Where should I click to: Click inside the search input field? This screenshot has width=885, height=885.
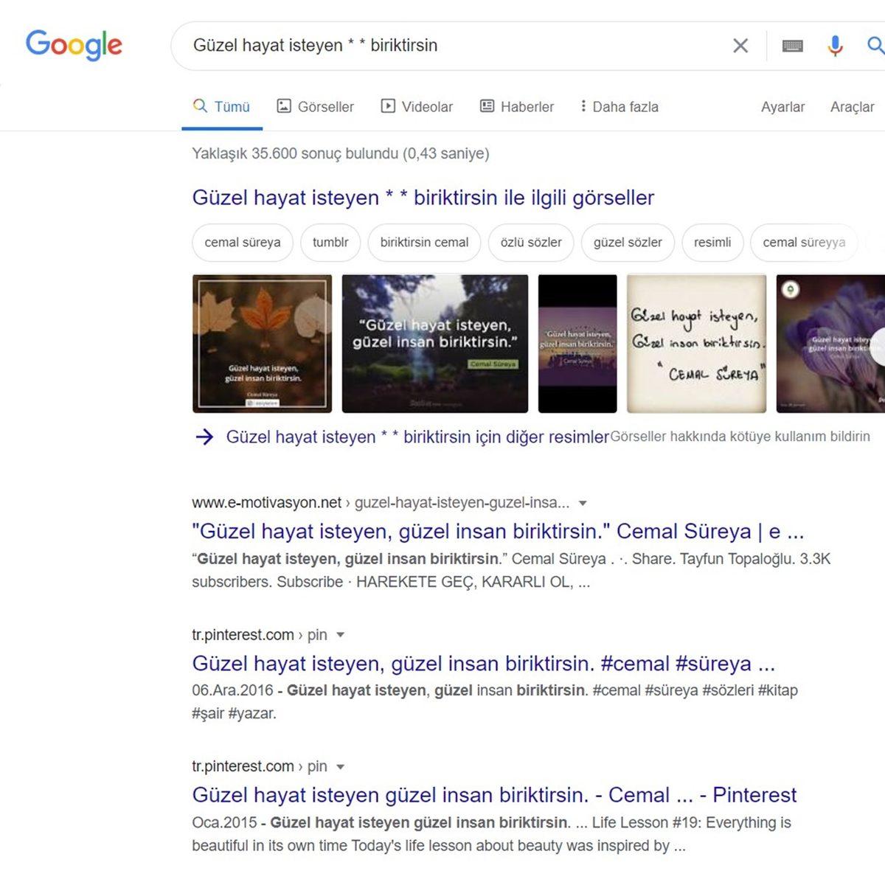(442, 46)
